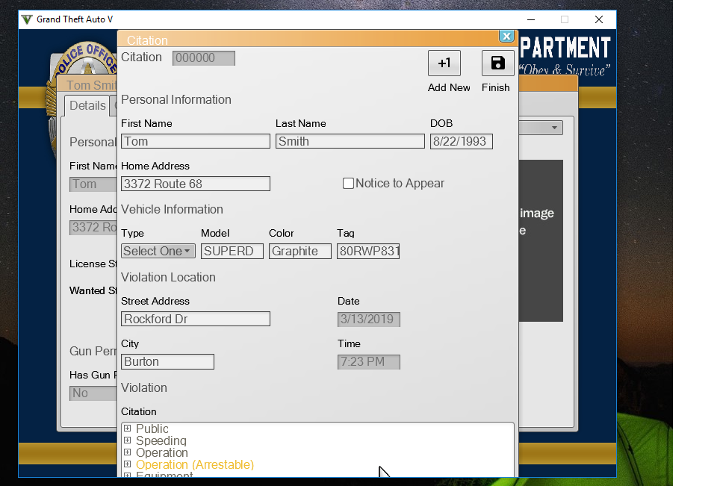Click the +1 Add New citation button

(444, 63)
